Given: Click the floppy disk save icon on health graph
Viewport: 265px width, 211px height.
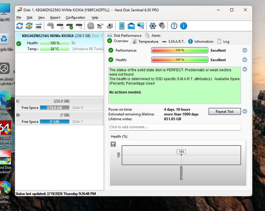Looking at the screenshot, I should [x=113, y=144].
